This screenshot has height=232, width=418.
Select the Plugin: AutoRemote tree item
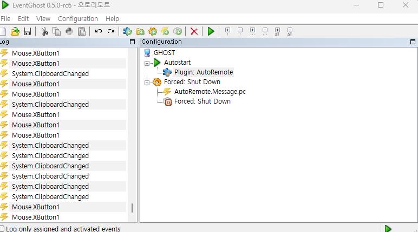[203, 72]
